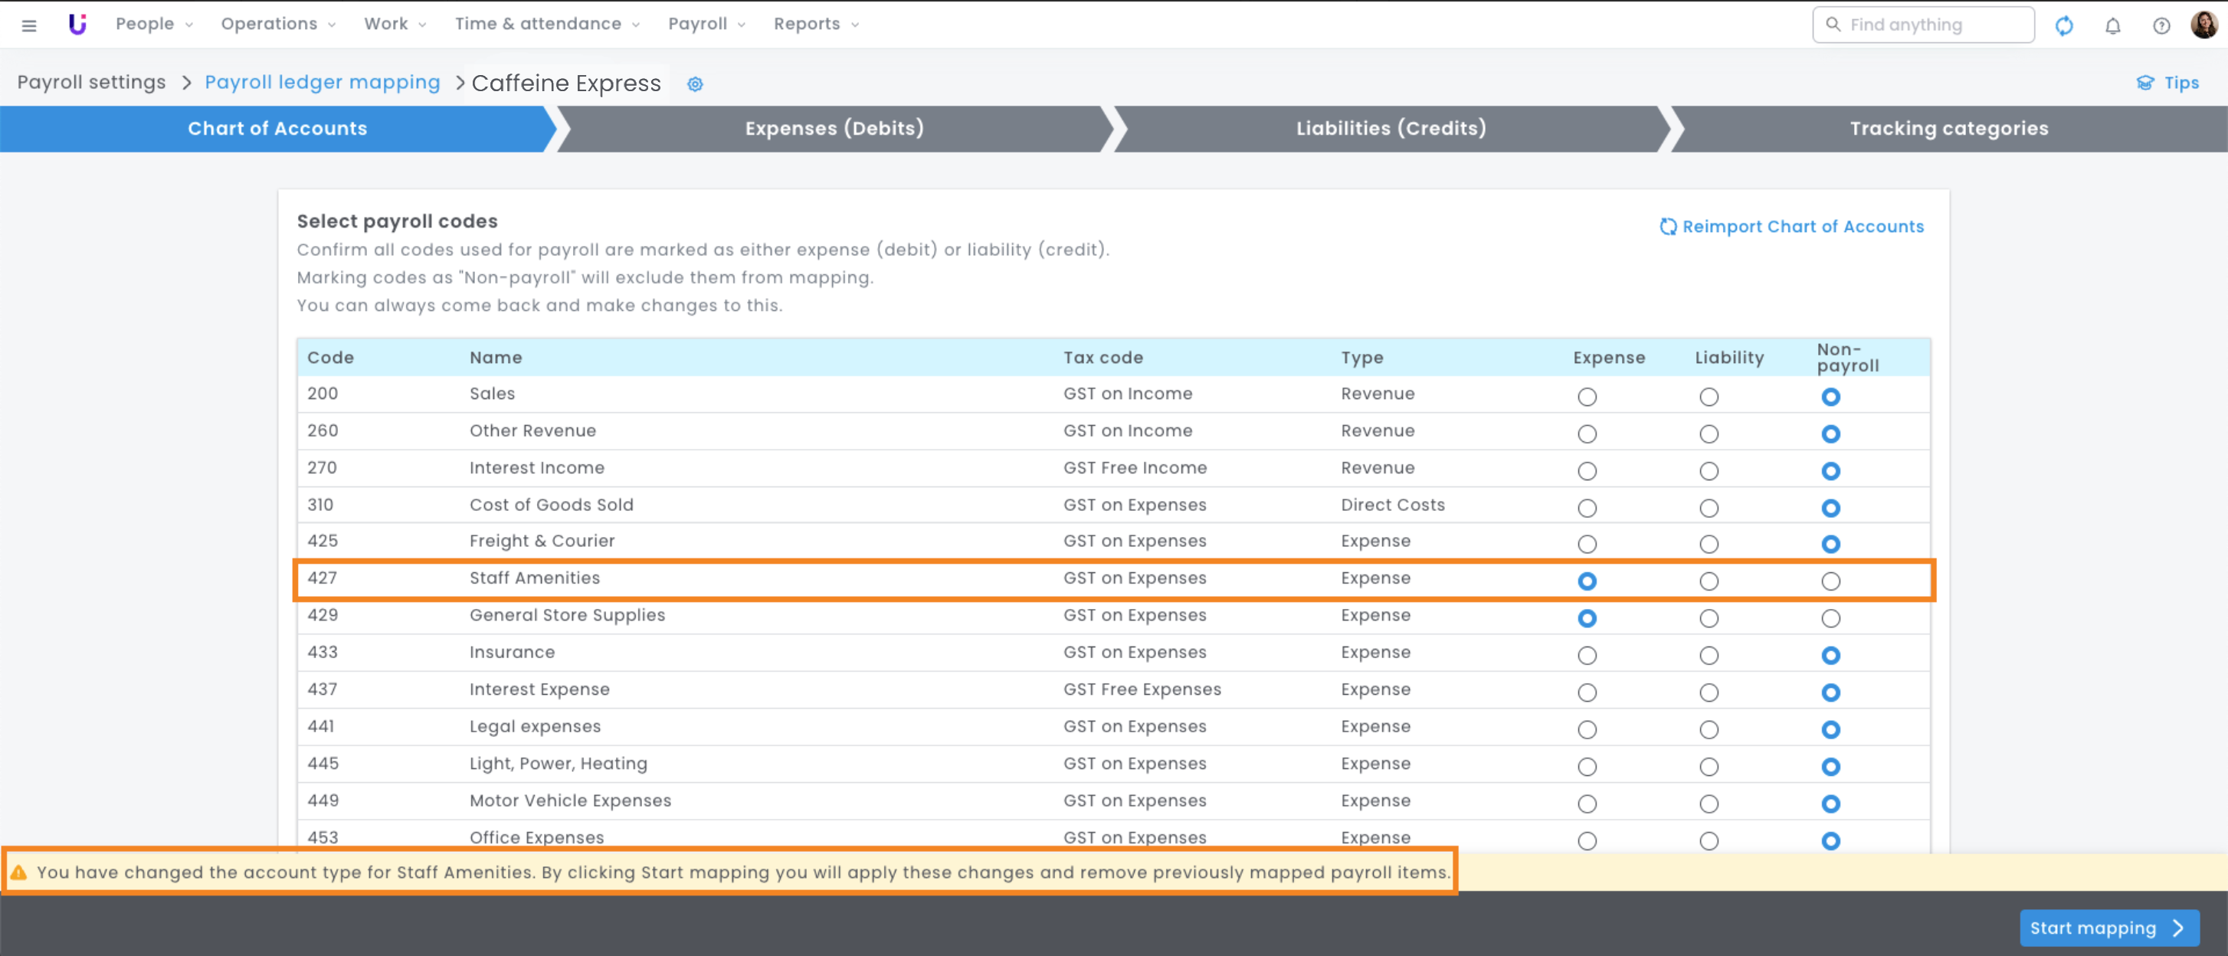
Task: Go to the Tracking categories step
Action: [x=1948, y=129]
